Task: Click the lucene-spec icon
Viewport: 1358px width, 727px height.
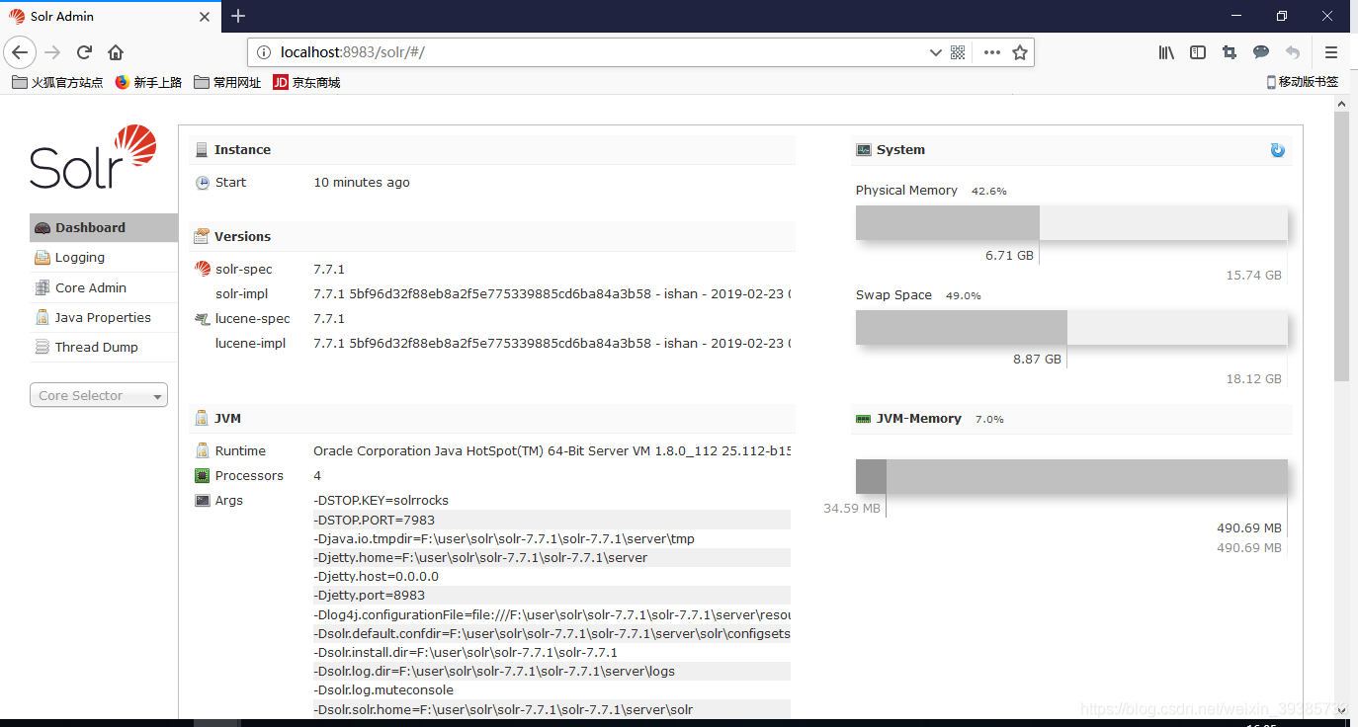Action: coord(203,319)
